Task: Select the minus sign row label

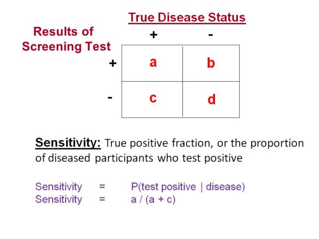Action: tap(110, 96)
